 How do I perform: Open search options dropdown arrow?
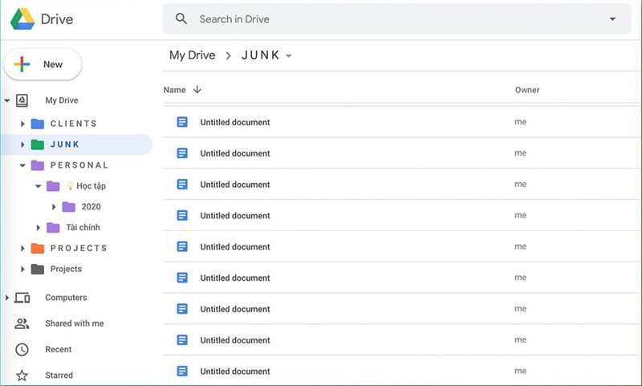pyautogui.click(x=613, y=18)
